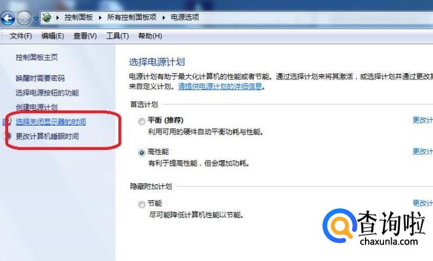Expand the arrow after 所有控制面板项
433x261 pixels.
(x=164, y=18)
